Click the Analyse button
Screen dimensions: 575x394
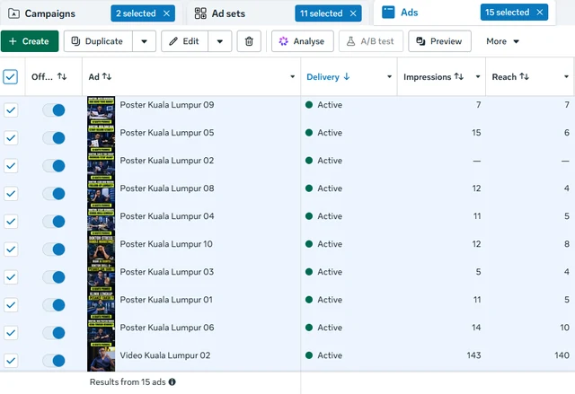point(302,41)
